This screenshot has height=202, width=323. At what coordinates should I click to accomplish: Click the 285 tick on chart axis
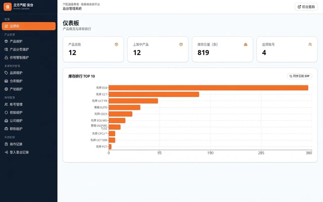coord(261,153)
